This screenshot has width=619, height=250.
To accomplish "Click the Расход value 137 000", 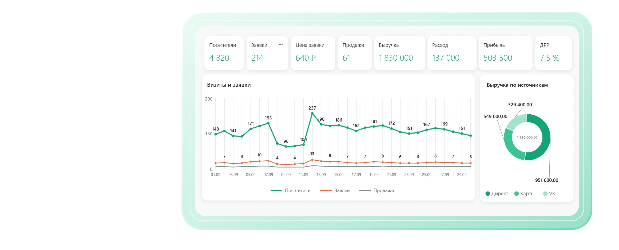I will tap(446, 58).
